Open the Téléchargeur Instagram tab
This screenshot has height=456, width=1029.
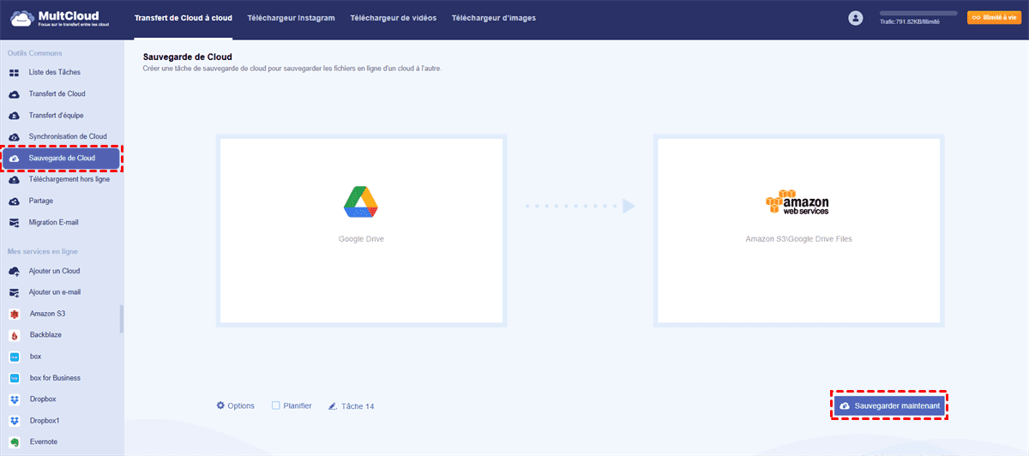tap(291, 18)
